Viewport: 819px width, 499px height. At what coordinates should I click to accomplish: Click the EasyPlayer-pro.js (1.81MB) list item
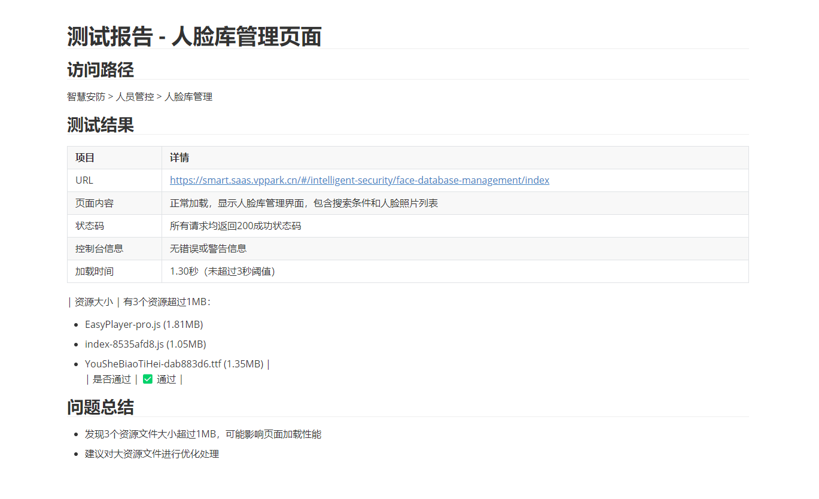coord(144,324)
